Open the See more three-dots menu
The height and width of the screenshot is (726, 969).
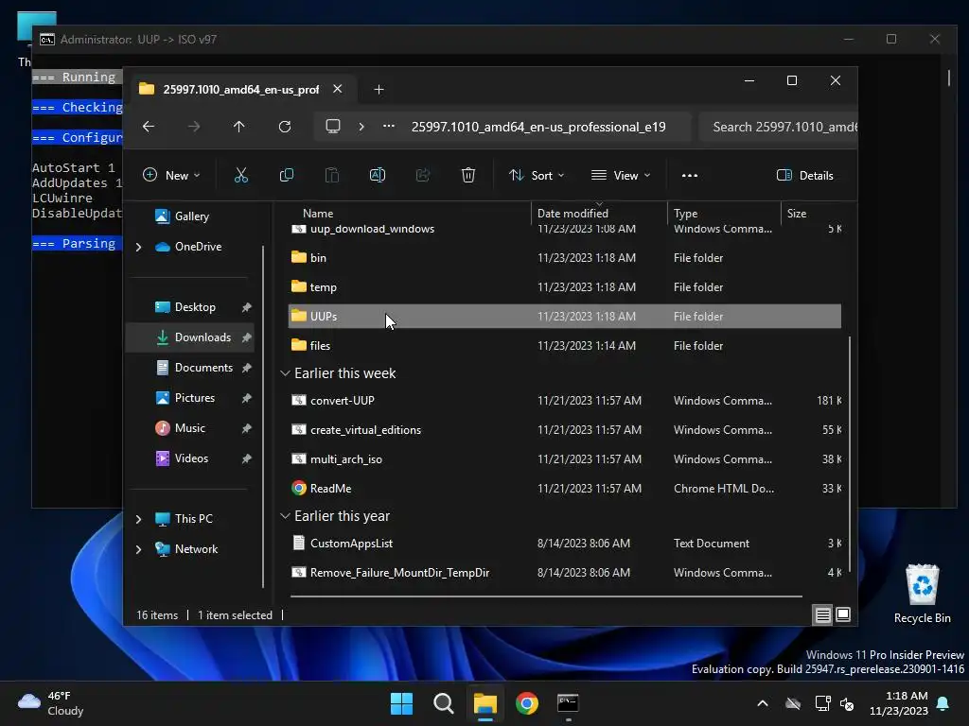(x=690, y=175)
